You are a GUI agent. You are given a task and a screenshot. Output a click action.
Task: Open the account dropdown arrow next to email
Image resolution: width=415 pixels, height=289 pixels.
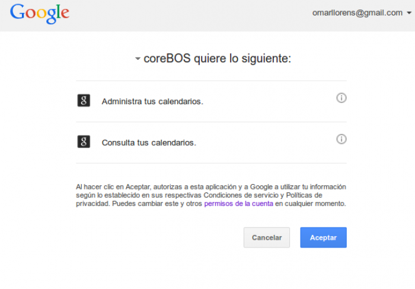point(409,13)
